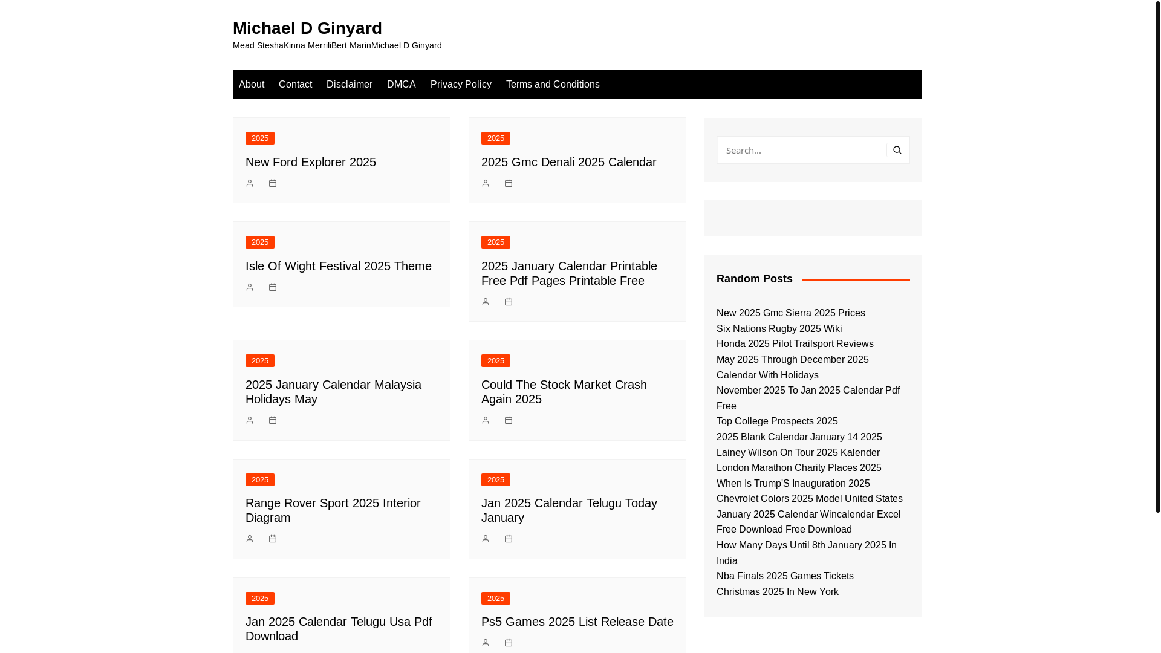Open How Many Days Until 8th January 2025
This screenshot has width=1161, height=653.
[x=807, y=553]
